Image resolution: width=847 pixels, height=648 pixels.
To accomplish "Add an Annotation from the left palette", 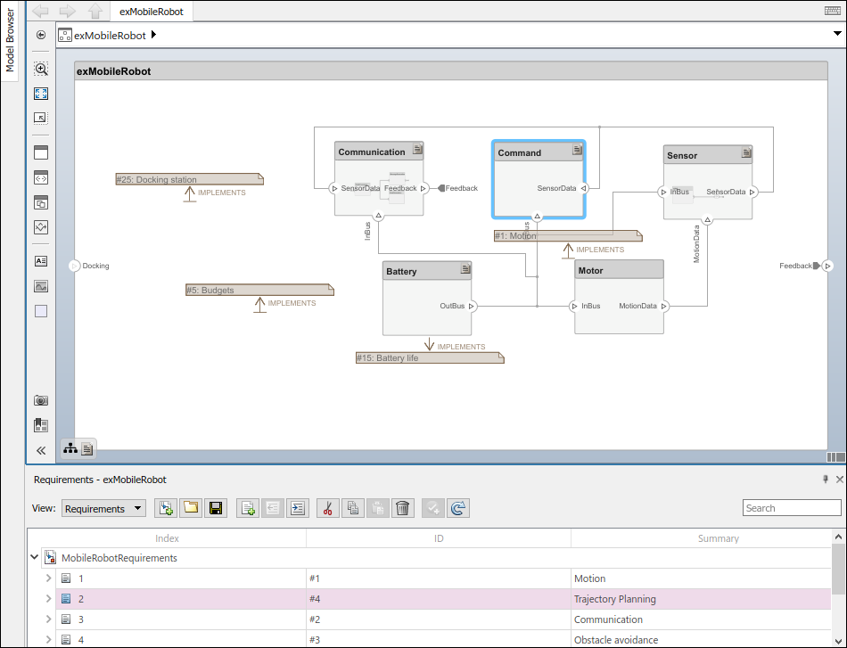I will coord(41,261).
